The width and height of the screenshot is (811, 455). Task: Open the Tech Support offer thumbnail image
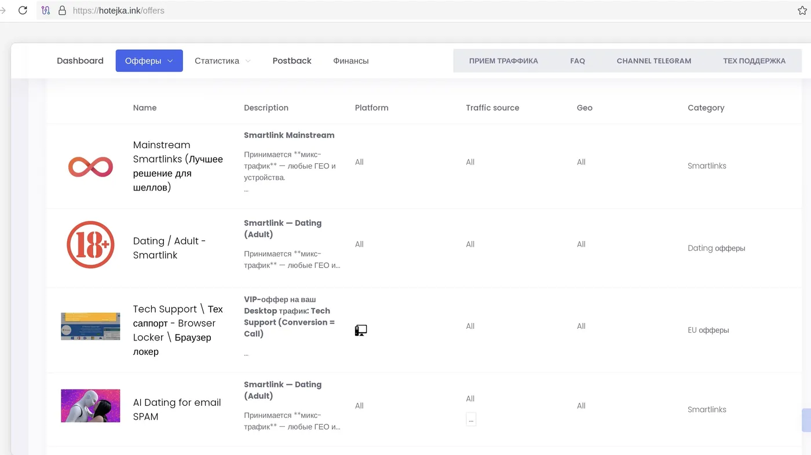click(x=90, y=326)
